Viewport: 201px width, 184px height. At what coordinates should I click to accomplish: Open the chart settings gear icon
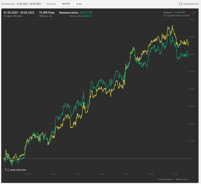click(x=194, y=13)
